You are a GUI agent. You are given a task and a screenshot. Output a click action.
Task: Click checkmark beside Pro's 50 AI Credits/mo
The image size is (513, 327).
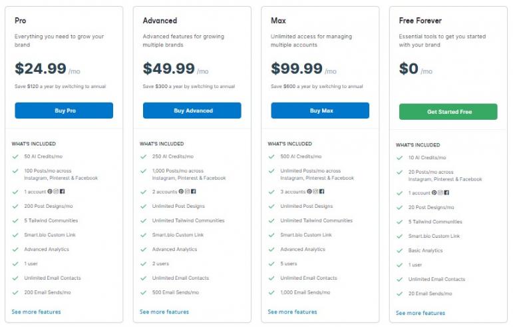[15, 157]
